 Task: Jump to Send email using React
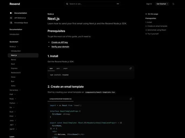[156, 30]
